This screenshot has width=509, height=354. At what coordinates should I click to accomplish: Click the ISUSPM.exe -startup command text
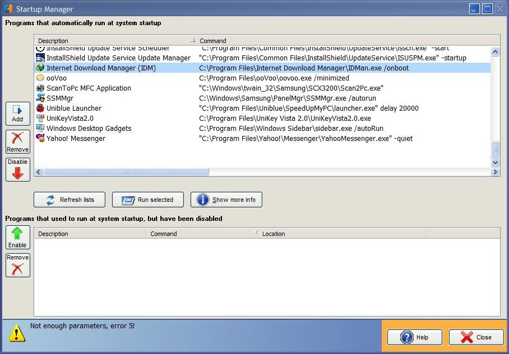(333, 58)
